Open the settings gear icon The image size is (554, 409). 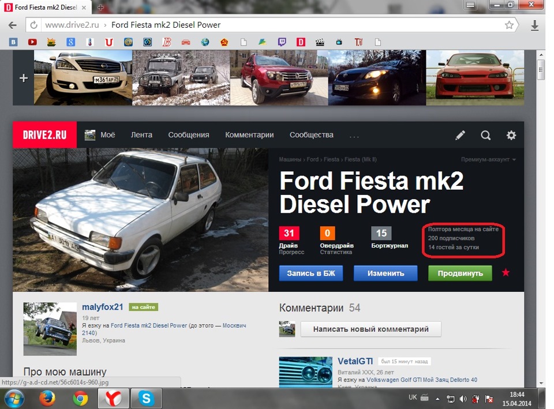(511, 135)
